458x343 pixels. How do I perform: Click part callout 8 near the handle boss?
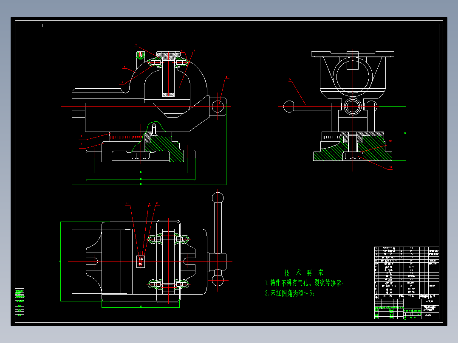(226, 77)
